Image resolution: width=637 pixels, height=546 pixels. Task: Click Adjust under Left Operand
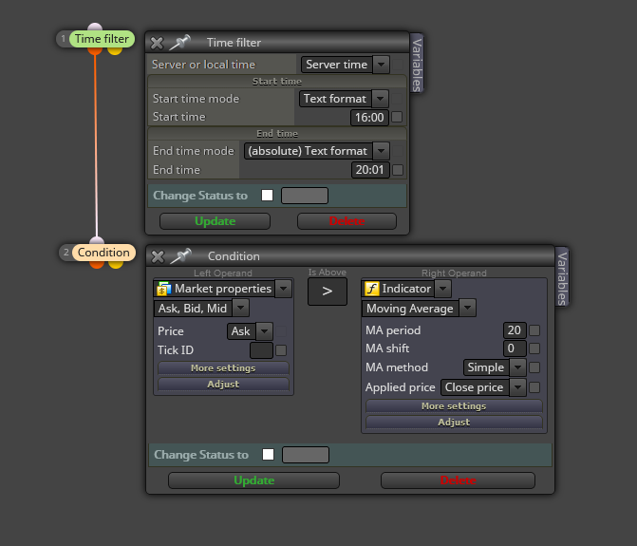pos(223,385)
